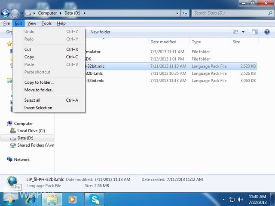Expand the arrow after Data (D:) breadcrumb
Viewport: 275px width, 206px height.
[x=84, y=13]
